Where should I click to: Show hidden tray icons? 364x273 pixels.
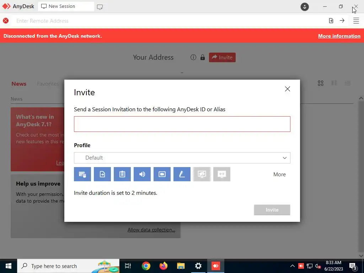pyautogui.click(x=293, y=266)
